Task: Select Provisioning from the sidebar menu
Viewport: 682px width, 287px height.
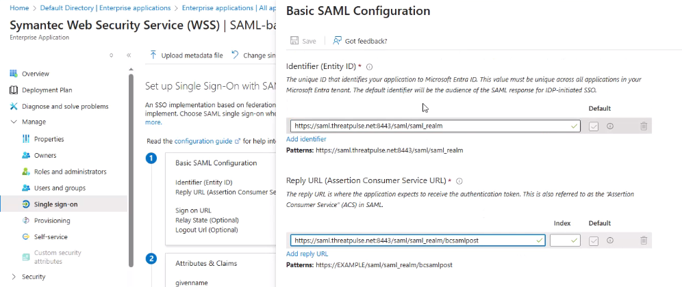Action: 52,221
